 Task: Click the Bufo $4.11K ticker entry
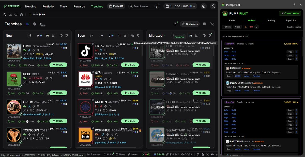click(37, 15)
